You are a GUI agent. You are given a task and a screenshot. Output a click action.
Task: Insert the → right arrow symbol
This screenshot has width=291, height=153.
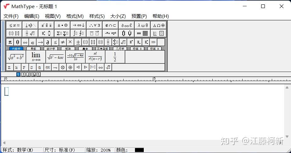(x=40, y=42)
